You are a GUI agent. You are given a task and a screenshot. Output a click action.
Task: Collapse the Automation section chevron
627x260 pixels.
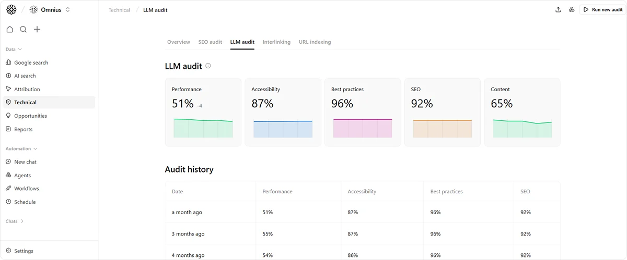click(36, 149)
